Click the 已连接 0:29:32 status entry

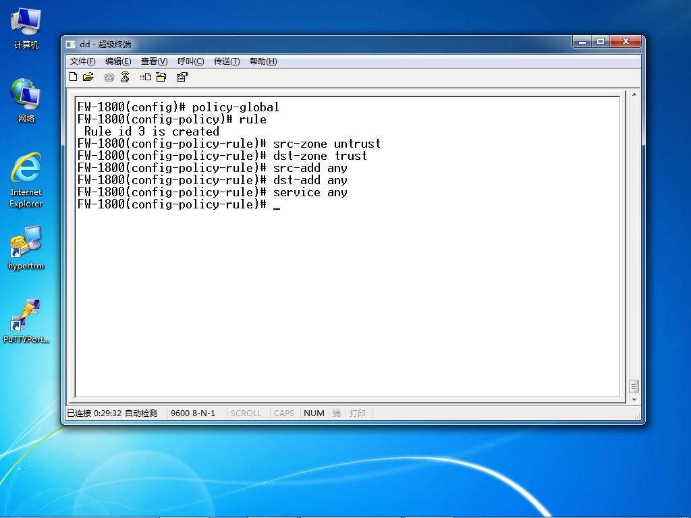tap(94, 413)
